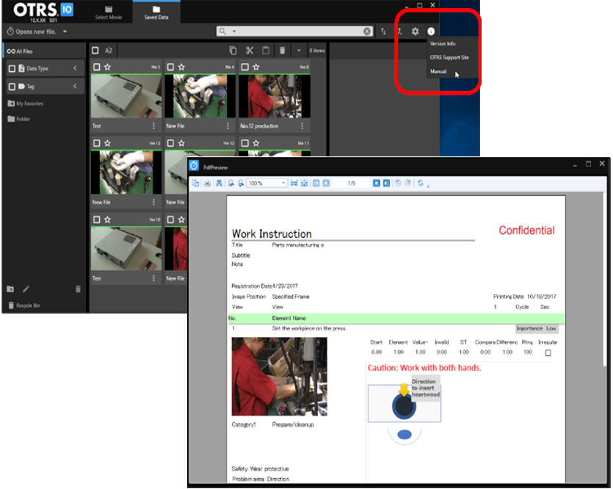Screen dimensions: 613x489
Task: Click the up-down arrows icon beside search
Action: pyautogui.click(x=383, y=32)
